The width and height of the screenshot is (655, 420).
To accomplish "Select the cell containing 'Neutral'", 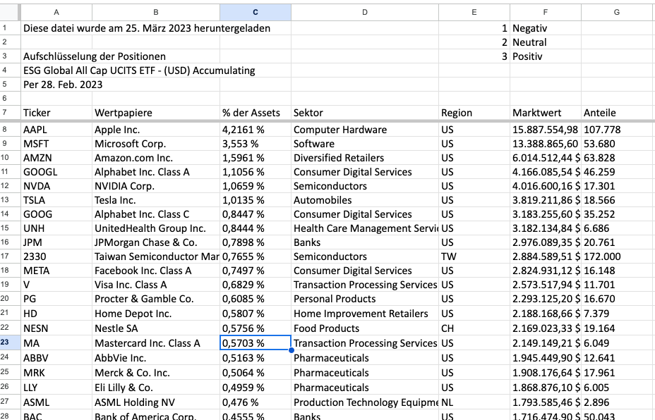I will pos(545,42).
